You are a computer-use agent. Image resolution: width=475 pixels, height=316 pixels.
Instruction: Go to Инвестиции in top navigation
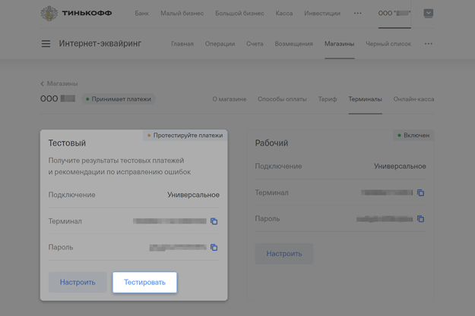(322, 14)
